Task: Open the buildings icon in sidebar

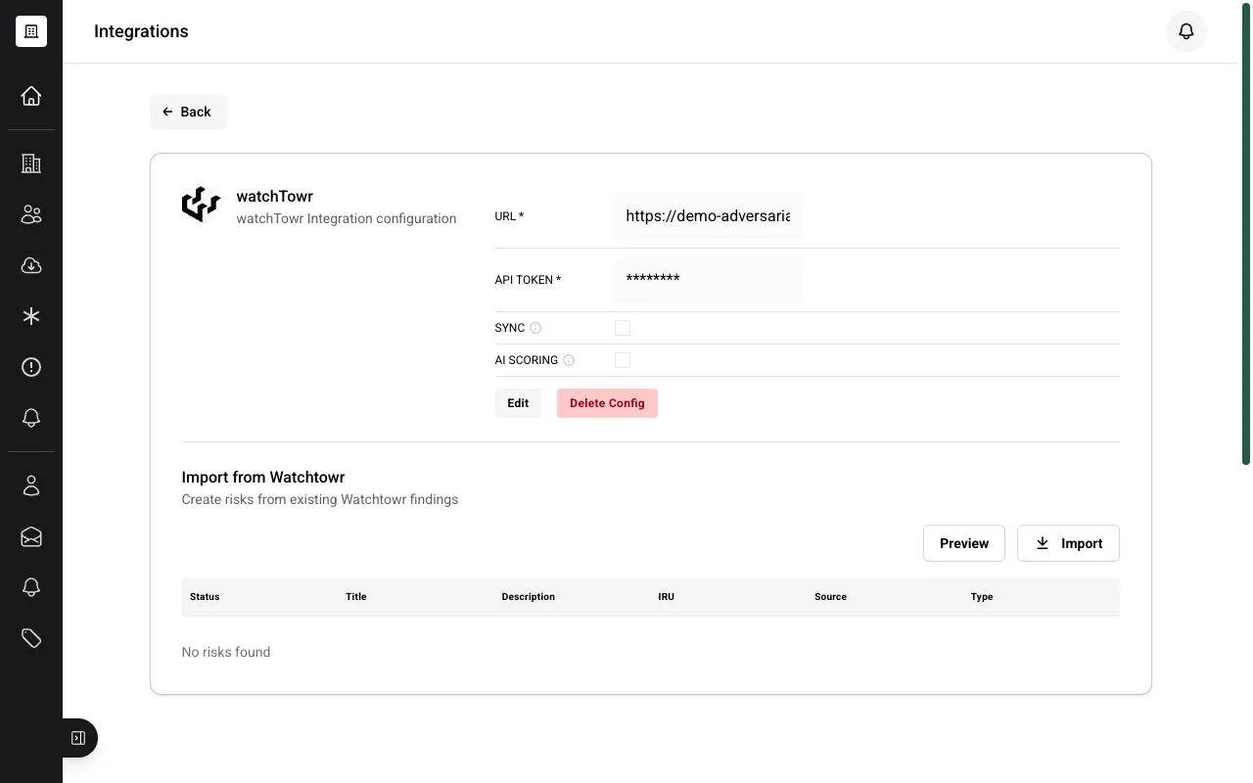Action: click(x=31, y=163)
